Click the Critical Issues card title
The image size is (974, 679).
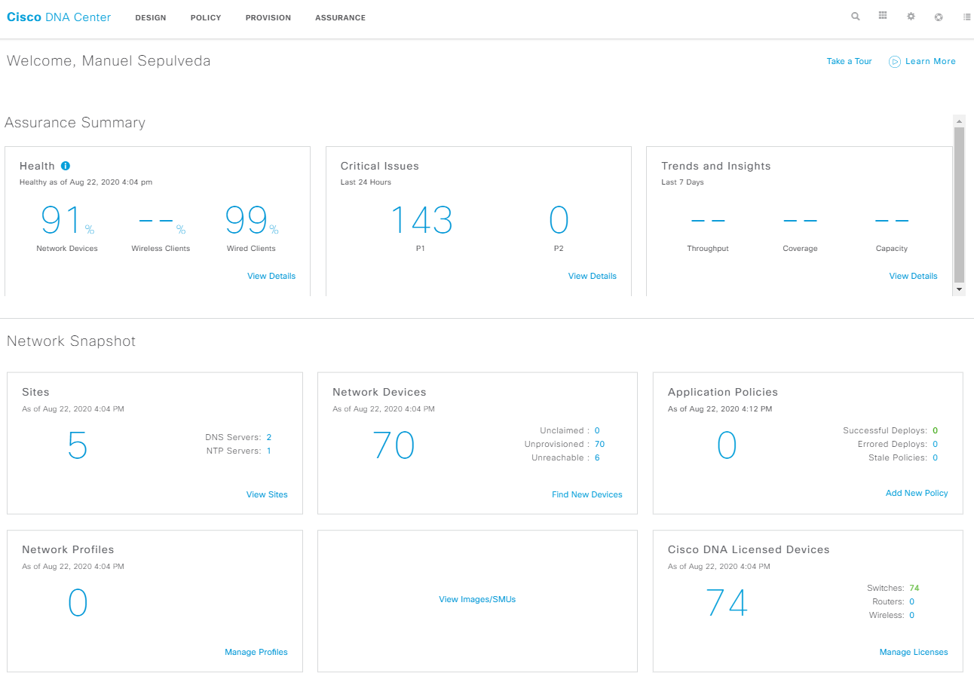tap(380, 167)
